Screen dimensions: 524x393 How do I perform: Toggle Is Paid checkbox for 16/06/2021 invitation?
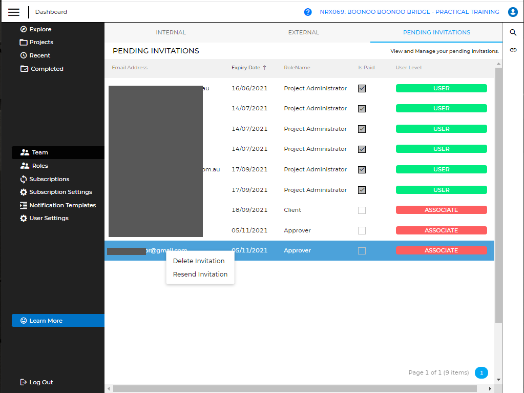coord(362,88)
